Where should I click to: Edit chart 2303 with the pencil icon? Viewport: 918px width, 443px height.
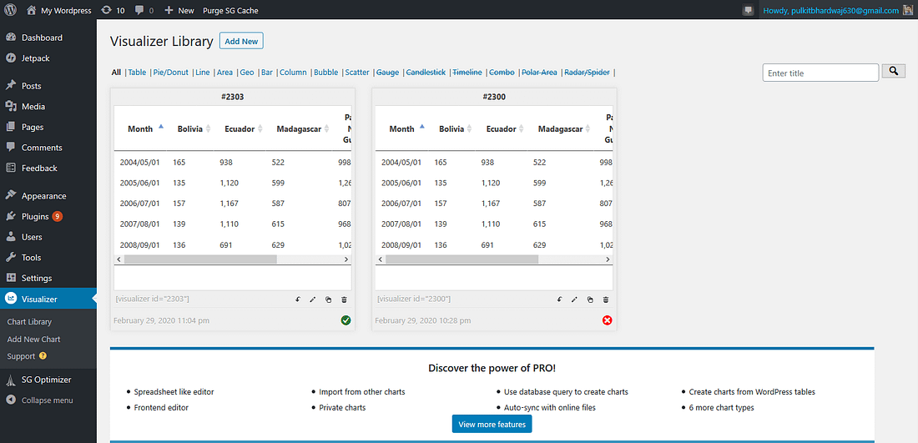click(313, 300)
